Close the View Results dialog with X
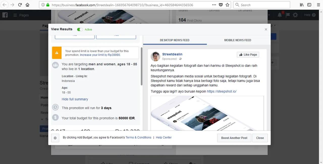The image size is (323, 164). coord(266,29)
